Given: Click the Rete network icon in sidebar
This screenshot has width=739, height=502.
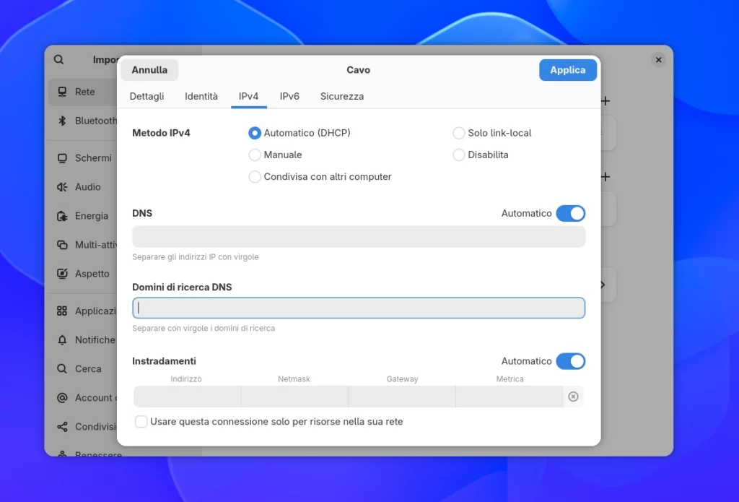Looking at the screenshot, I should 62,92.
